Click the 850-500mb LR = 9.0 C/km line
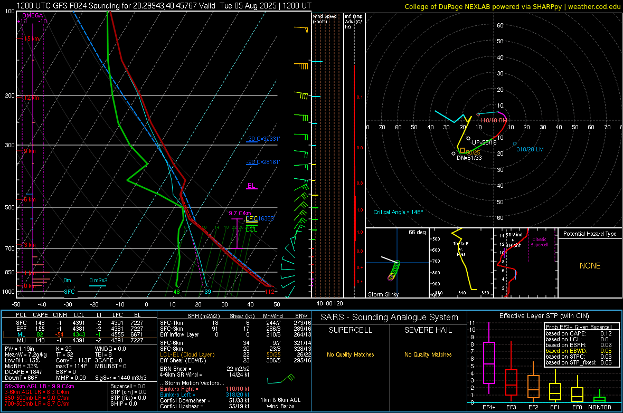Screen dimensions: 623x413 pos(37,398)
